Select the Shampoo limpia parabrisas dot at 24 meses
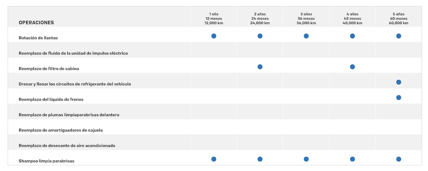 click(260, 159)
